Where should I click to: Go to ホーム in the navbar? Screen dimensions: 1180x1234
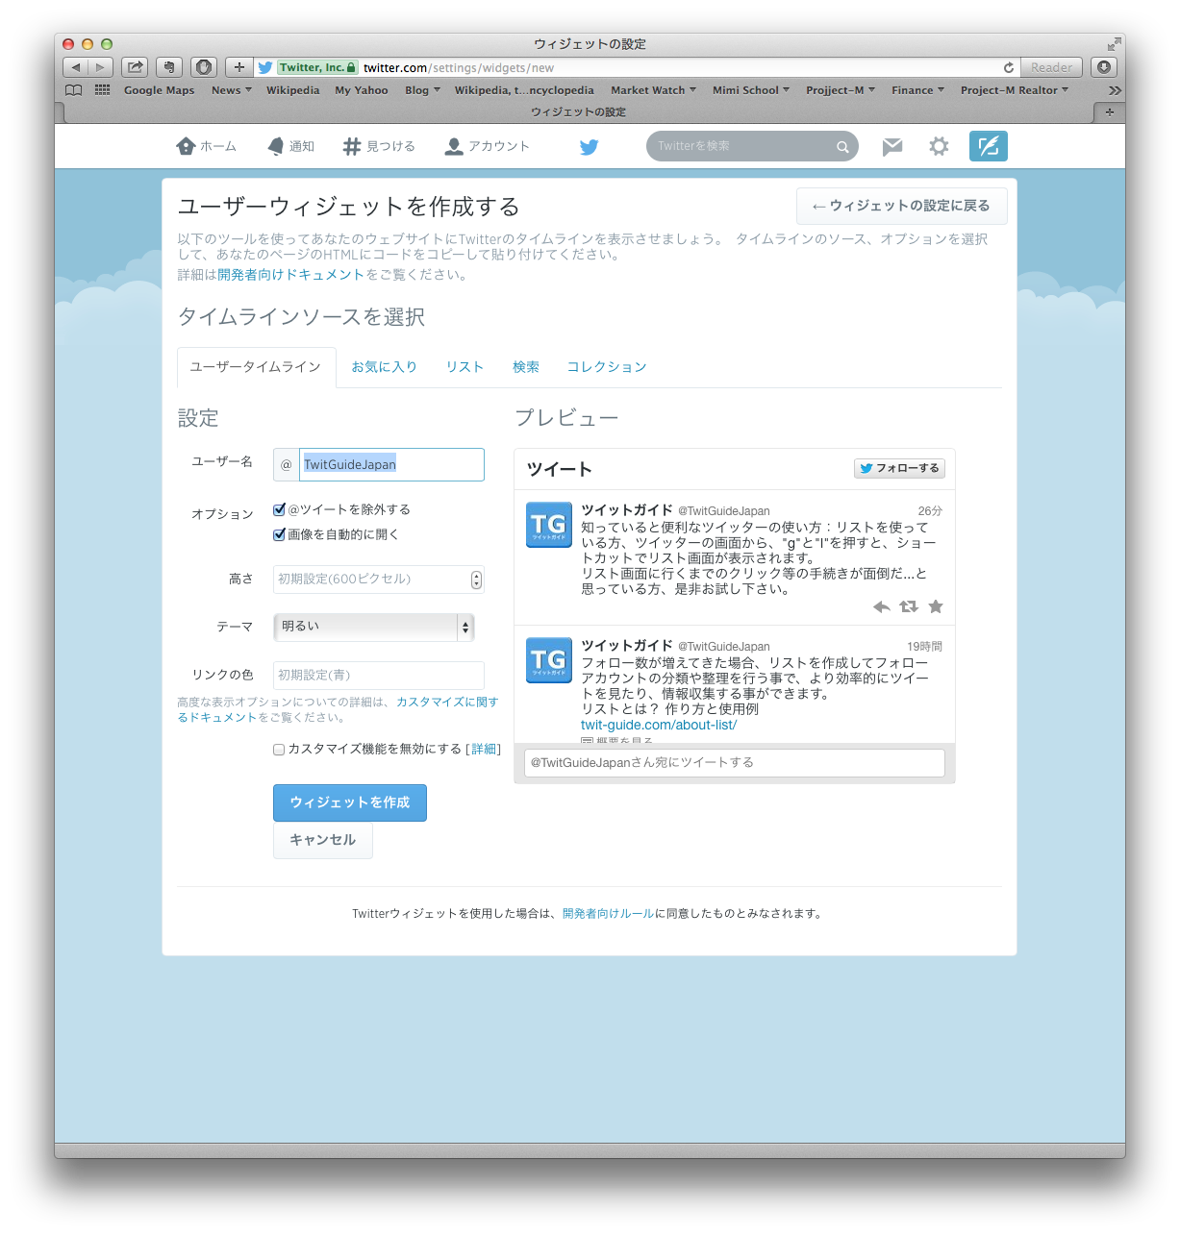click(206, 146)
